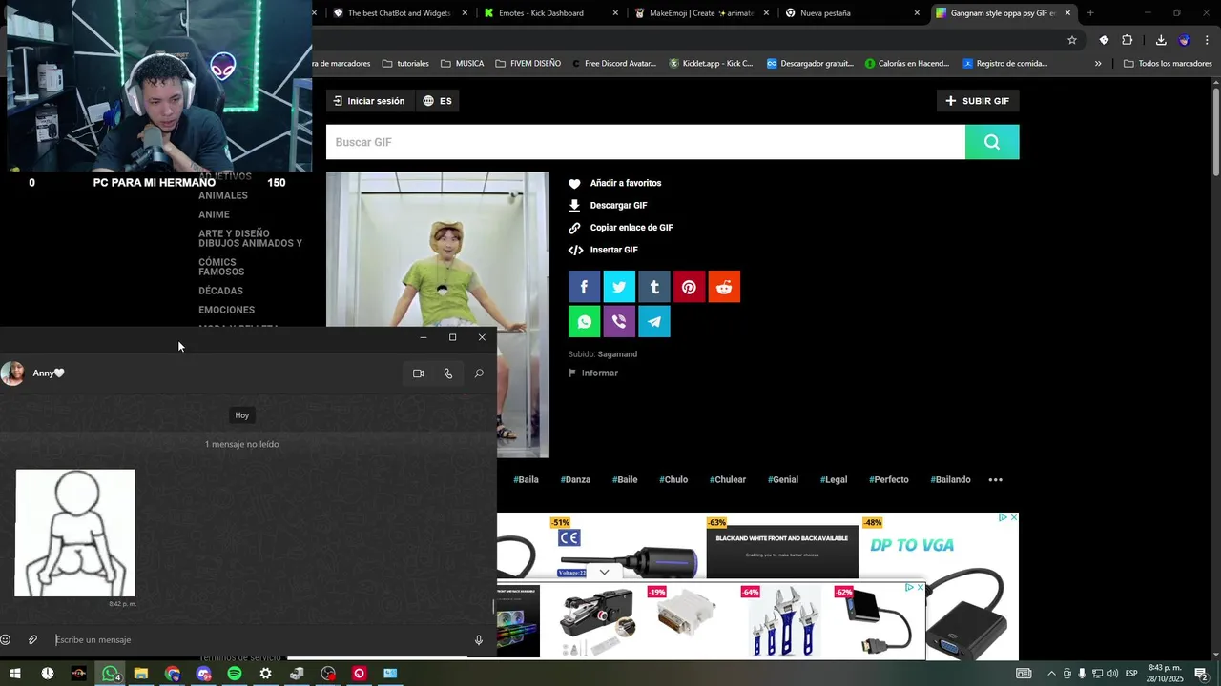Viewport: 1221px width, 686px height.
Task: Select the #Perfecto tag
Action: (x=889, y=479)
